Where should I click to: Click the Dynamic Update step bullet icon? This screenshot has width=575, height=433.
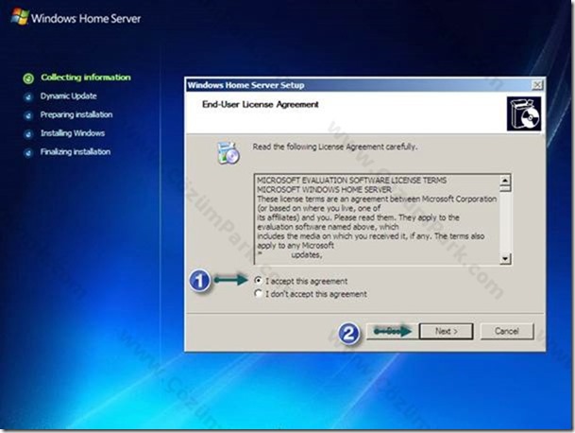(x=28, y=97)
